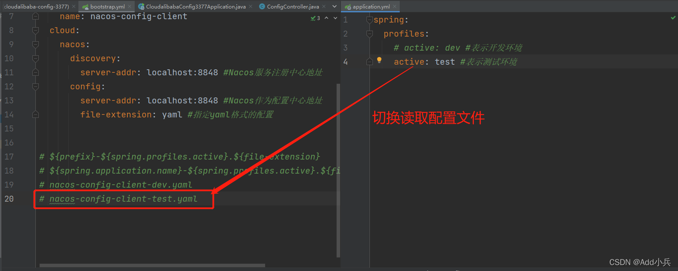Close the ConfigController.java tab
678x271 pixels.
click(x=323, y=6)
